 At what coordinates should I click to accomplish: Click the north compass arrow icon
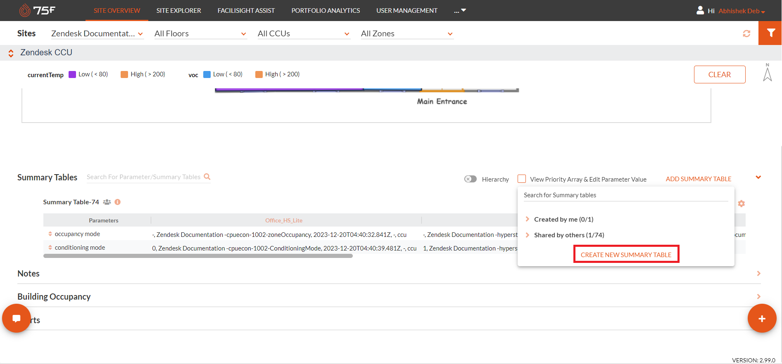pyautogui.click(x=768, y=72)
